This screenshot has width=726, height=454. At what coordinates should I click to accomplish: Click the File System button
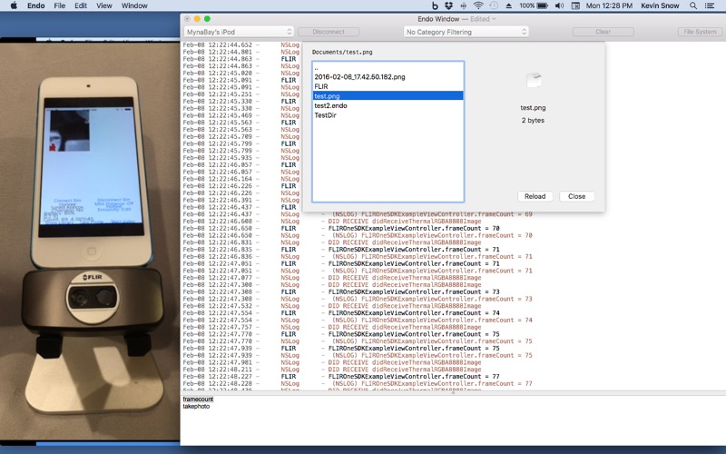coord(700,32)
